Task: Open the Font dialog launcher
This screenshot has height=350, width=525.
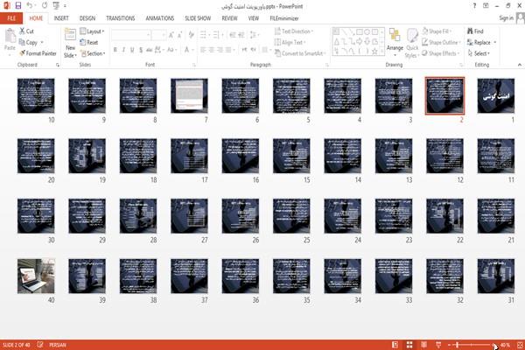Action: [x=194, y=65]
